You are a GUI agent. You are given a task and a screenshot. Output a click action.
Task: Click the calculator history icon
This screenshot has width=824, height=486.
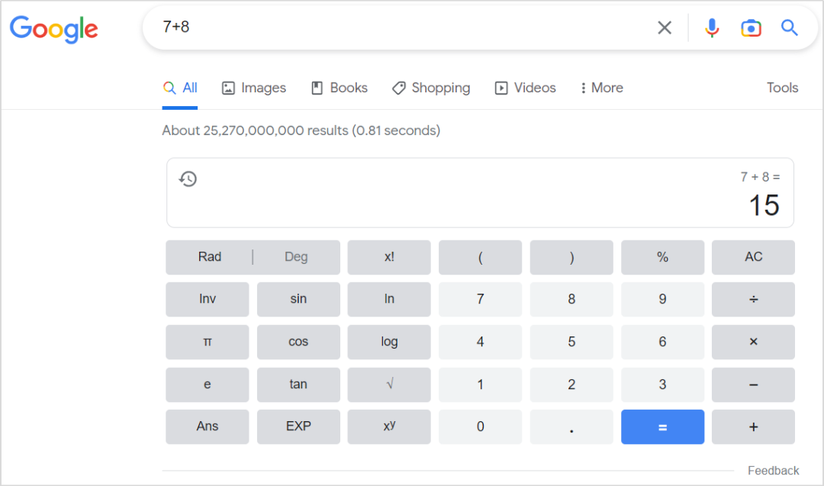tap(188, 179)
